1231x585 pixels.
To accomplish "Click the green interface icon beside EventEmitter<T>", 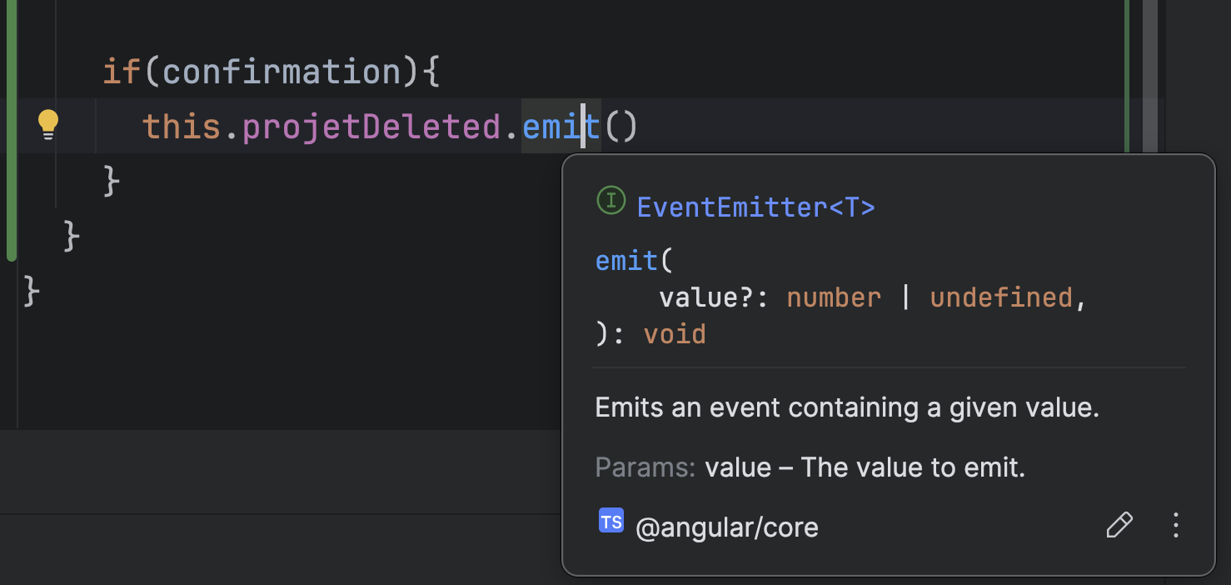I will pos(611,200).
